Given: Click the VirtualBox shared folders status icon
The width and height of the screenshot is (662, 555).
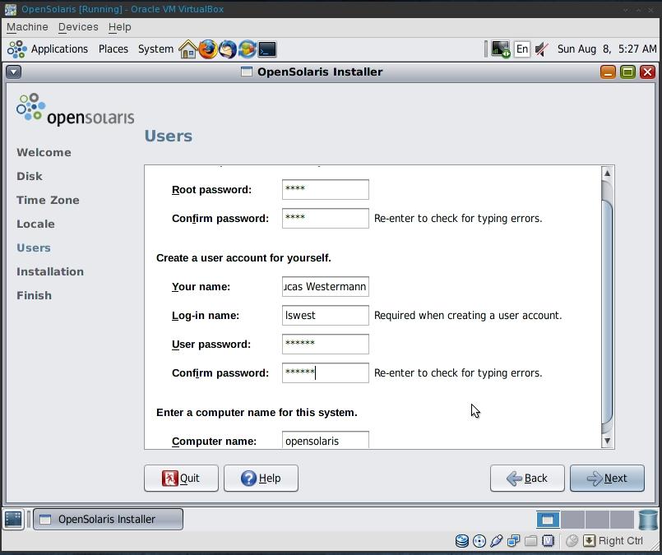Looking at the screenshot, I should click(x=531, y=541).
